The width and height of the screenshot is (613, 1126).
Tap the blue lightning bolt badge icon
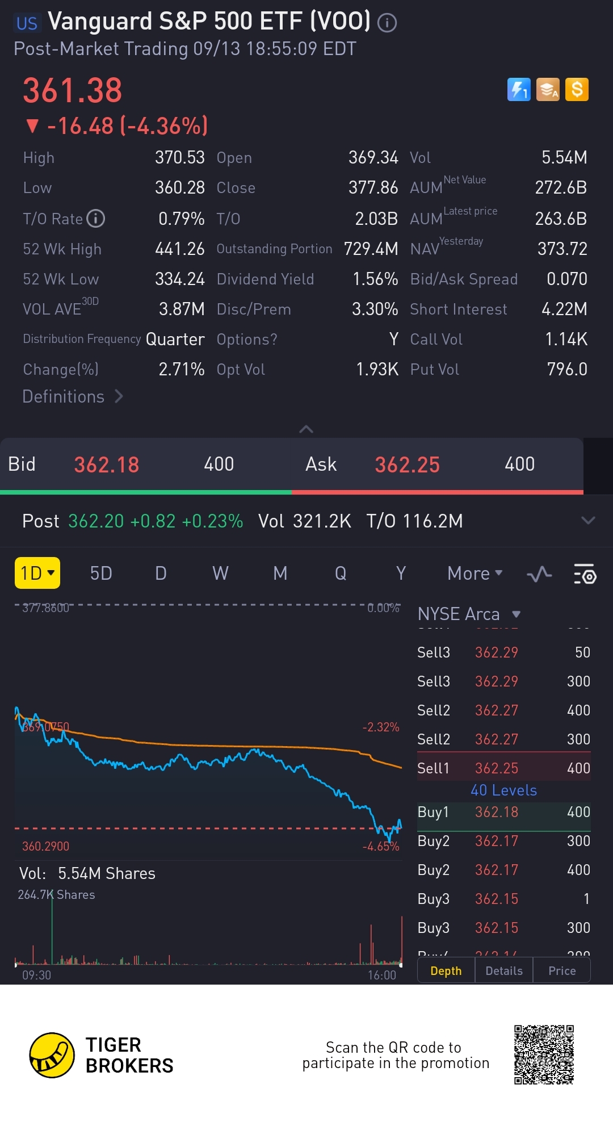tap(519, 90)
